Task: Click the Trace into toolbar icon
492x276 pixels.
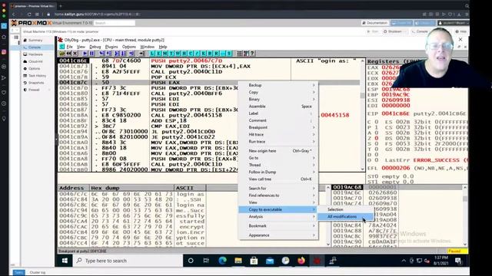Action: [117, 54]
